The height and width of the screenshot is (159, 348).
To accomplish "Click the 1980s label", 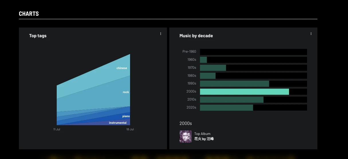I will (x=192, y=76).
